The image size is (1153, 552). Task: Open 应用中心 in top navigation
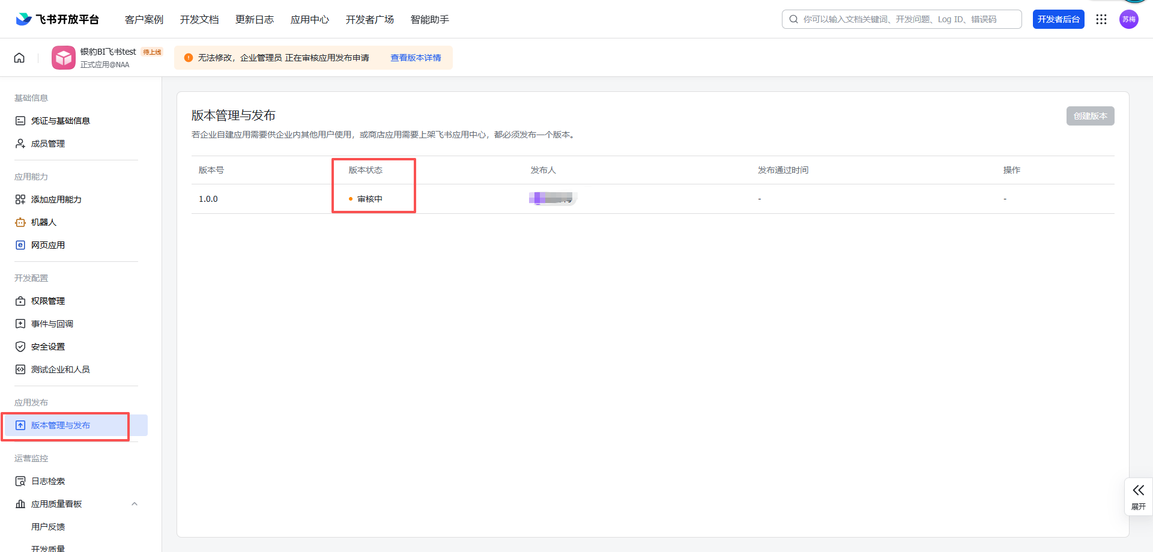(310, 19)
